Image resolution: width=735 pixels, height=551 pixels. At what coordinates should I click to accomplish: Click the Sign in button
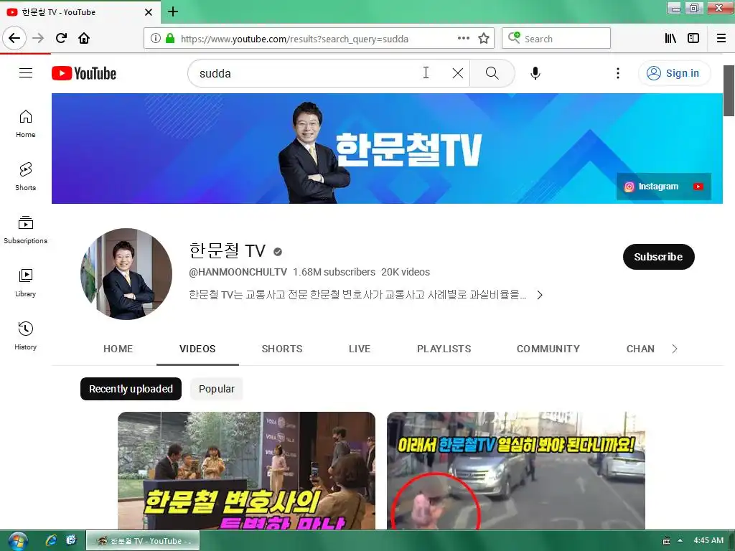[673, 73]
